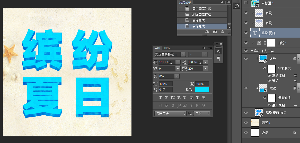Hide the 曲线 1 adjustment layer
The width and height of the screenshot is (300, 143).
click(x=246, y=43)
